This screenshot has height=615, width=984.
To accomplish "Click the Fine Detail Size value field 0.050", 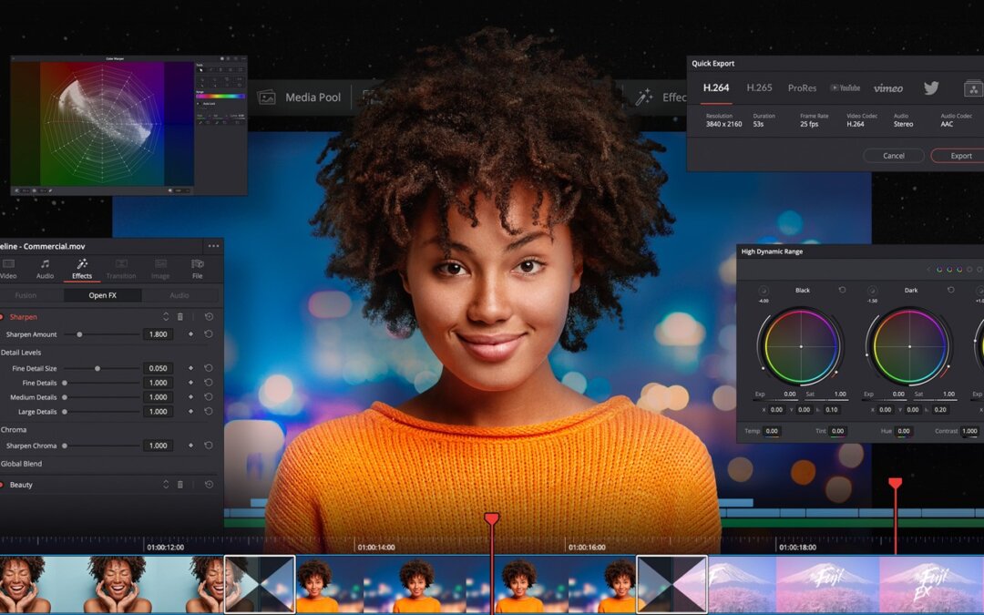I will click(x=159, y=368).
